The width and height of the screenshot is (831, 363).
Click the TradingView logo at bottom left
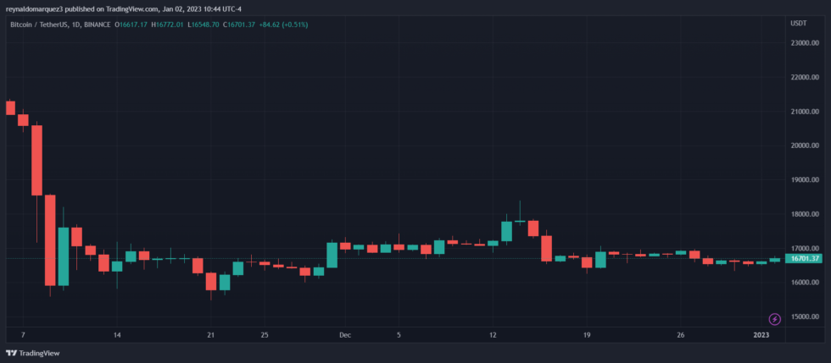(33, 353)
